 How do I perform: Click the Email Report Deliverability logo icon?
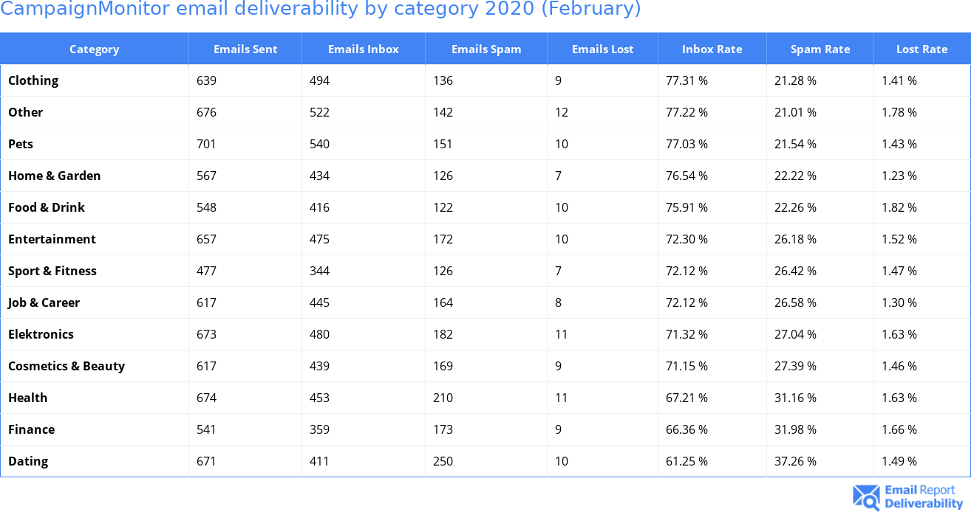coord(866,497)
